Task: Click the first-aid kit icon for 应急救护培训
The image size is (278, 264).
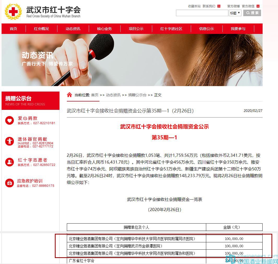Action: click(x=10, y=183)
